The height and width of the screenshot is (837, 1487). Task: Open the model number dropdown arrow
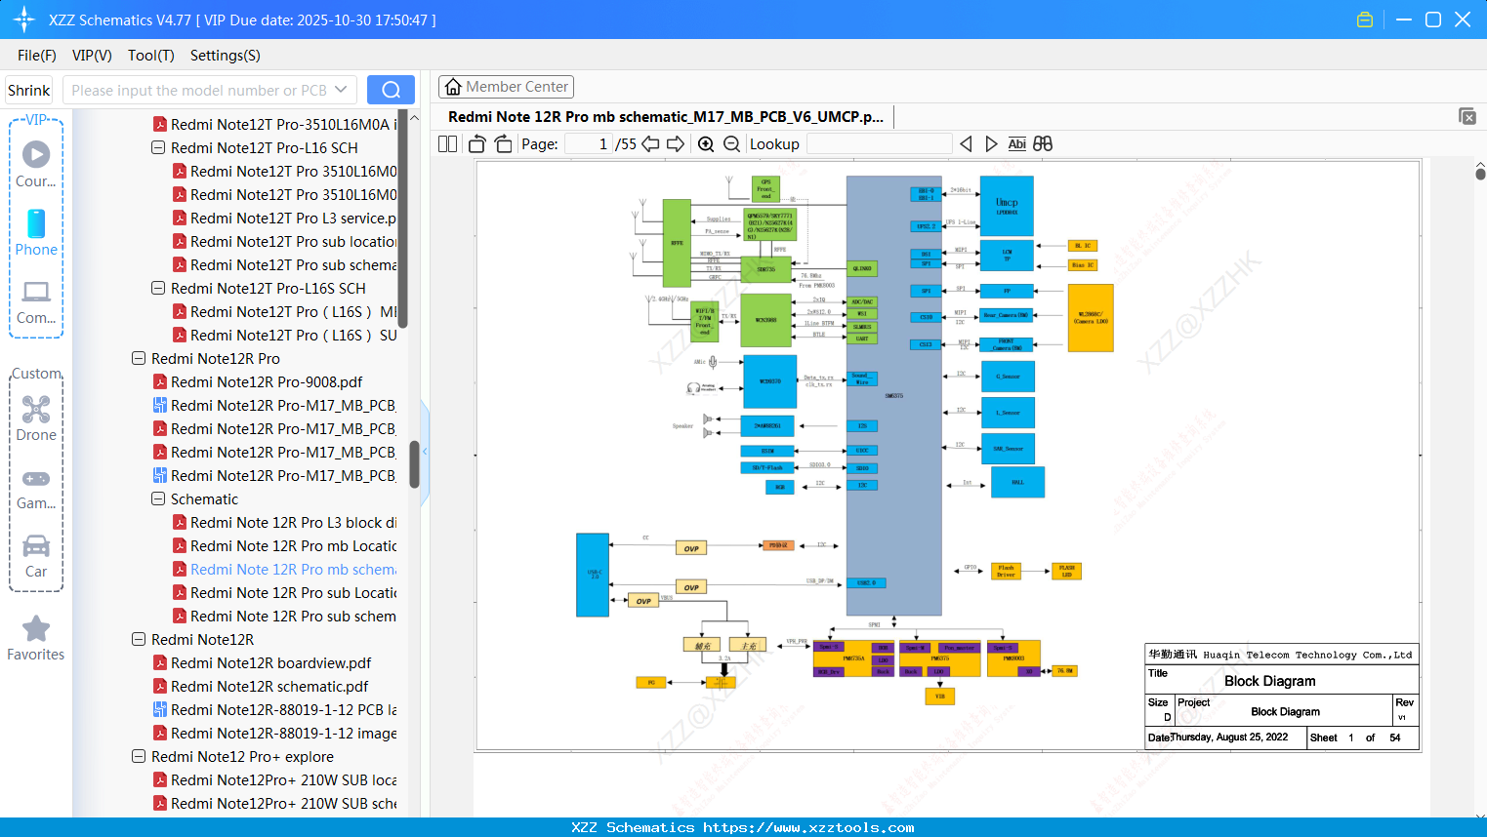(x=341, y=90)
